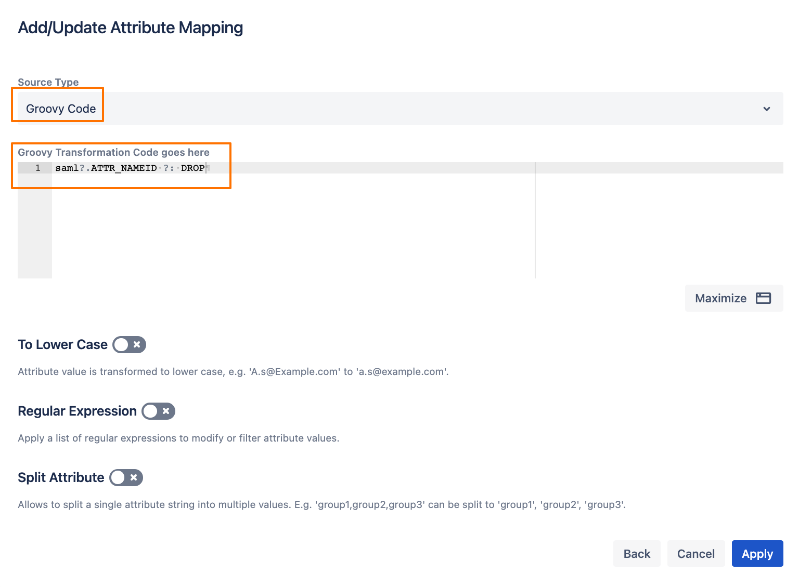Place cursor on DROP in Groovy code
Viewport: 799px width, 587px height.
[x=192, y=168]
